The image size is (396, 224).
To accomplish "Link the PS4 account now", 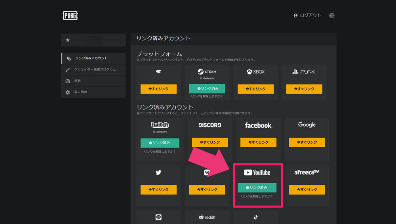I will click(304, 89).
